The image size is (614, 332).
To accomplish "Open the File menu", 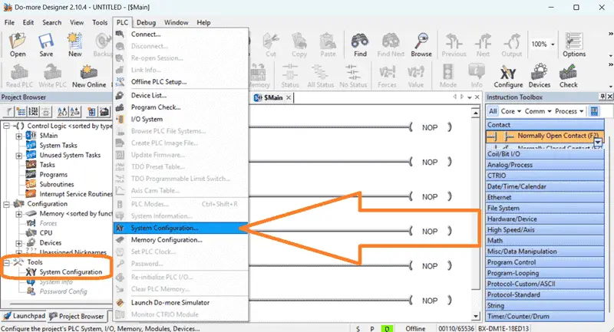I will (x=9, y=23).
